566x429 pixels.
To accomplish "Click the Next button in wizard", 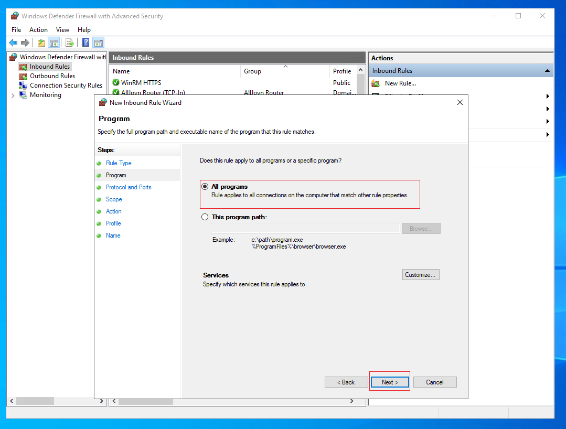I will [390, 382].
